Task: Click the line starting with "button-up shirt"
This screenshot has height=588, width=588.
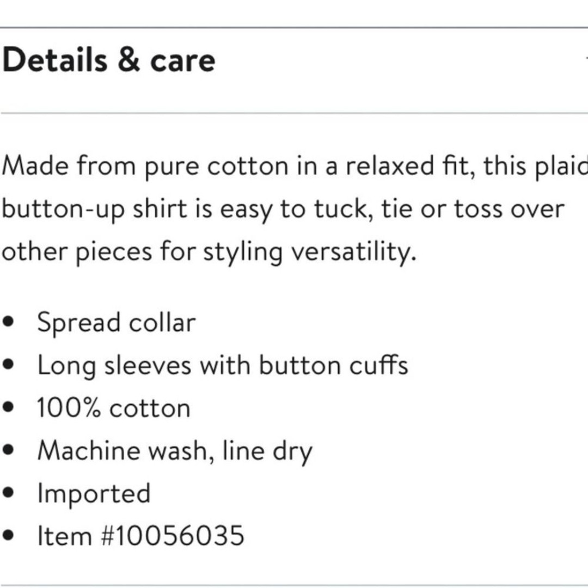Action: point(283,209)
